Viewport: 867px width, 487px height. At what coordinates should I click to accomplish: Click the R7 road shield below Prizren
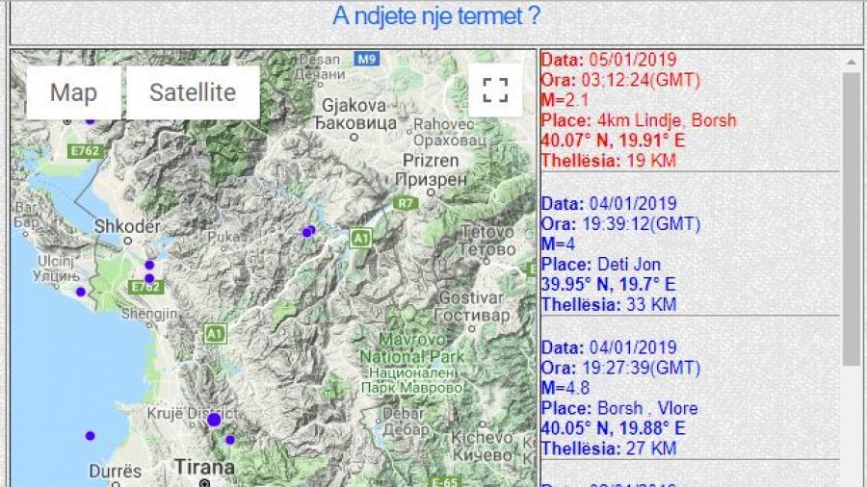[x=405, y=203]
